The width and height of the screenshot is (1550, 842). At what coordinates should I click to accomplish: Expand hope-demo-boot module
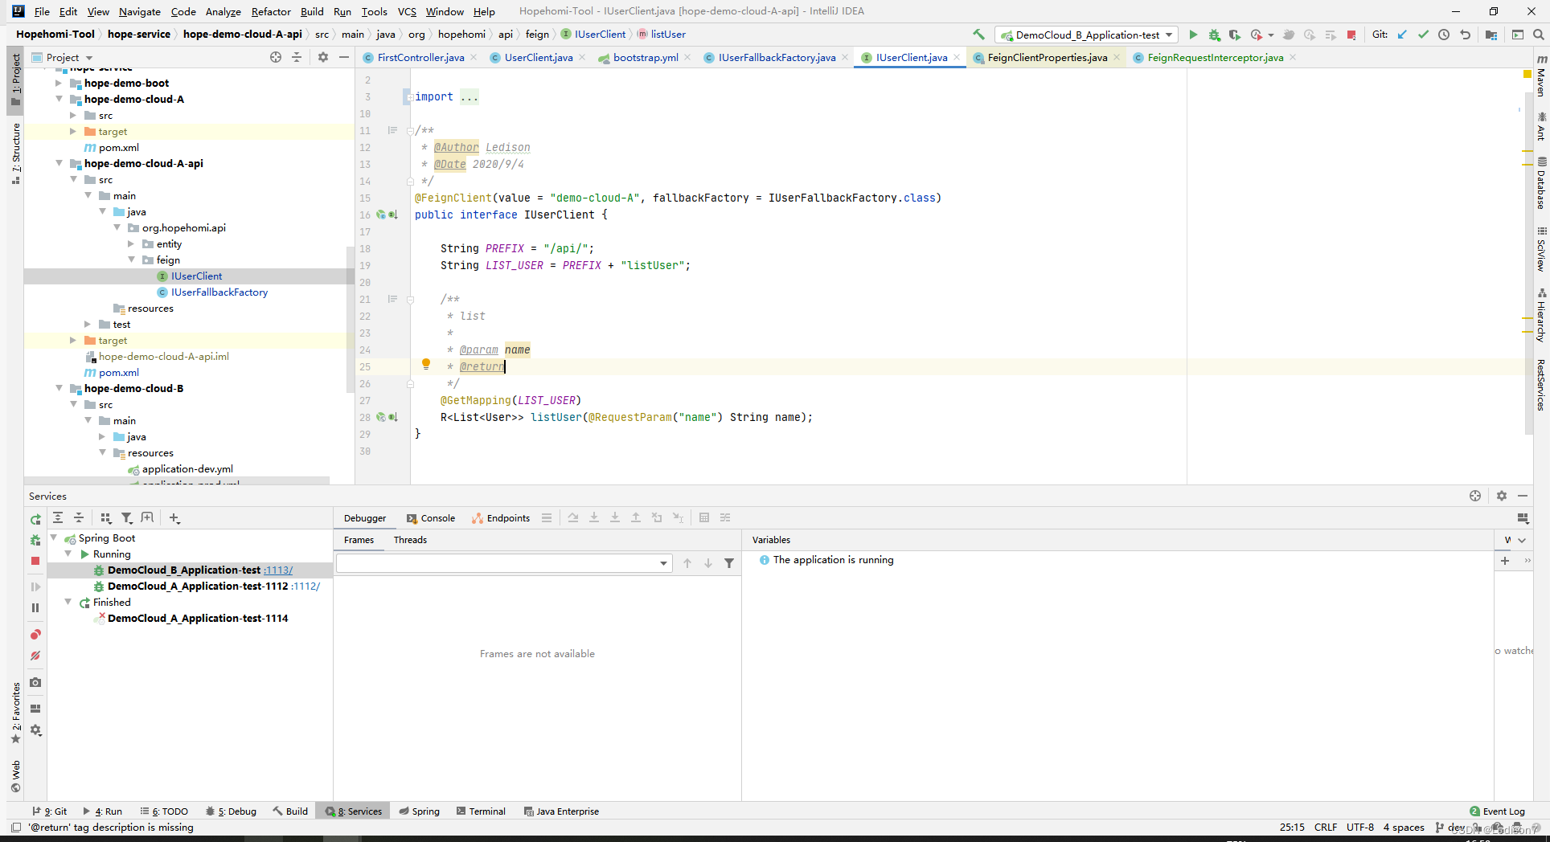coord(59,83)
